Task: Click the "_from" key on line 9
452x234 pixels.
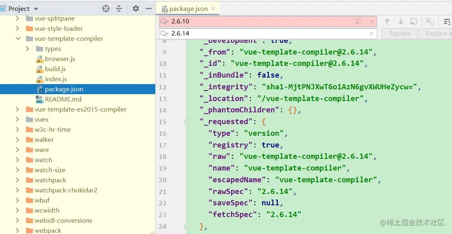Action: pos(215,52)
